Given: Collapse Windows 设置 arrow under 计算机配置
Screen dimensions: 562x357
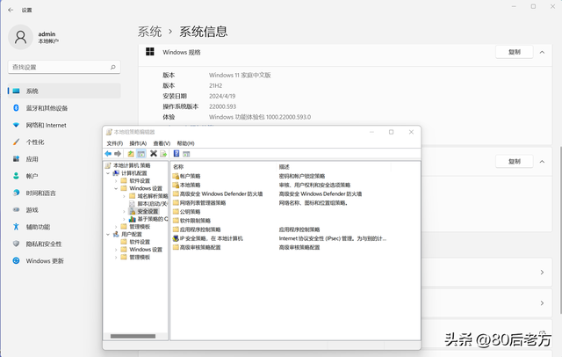Looking at the screenshot, I should point(116,188).
